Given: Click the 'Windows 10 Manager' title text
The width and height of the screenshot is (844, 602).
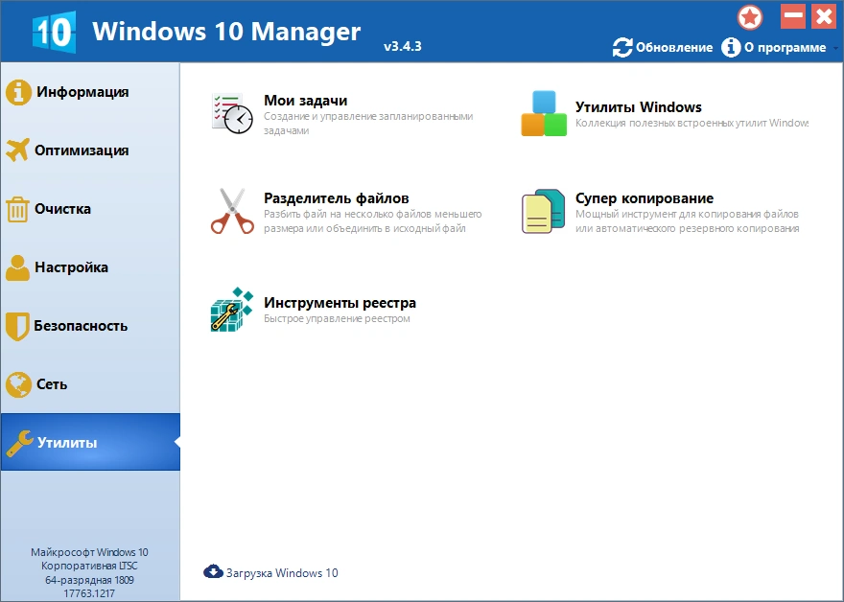Looking at the screenshot, I should pyautogui.click(x=226, y=32).
